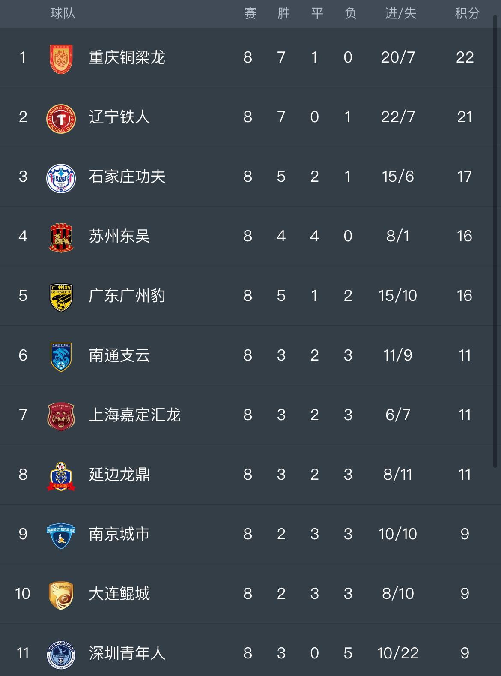
Task: Tap the 石家庄功夫 club badge
Action: coord(61,177)
